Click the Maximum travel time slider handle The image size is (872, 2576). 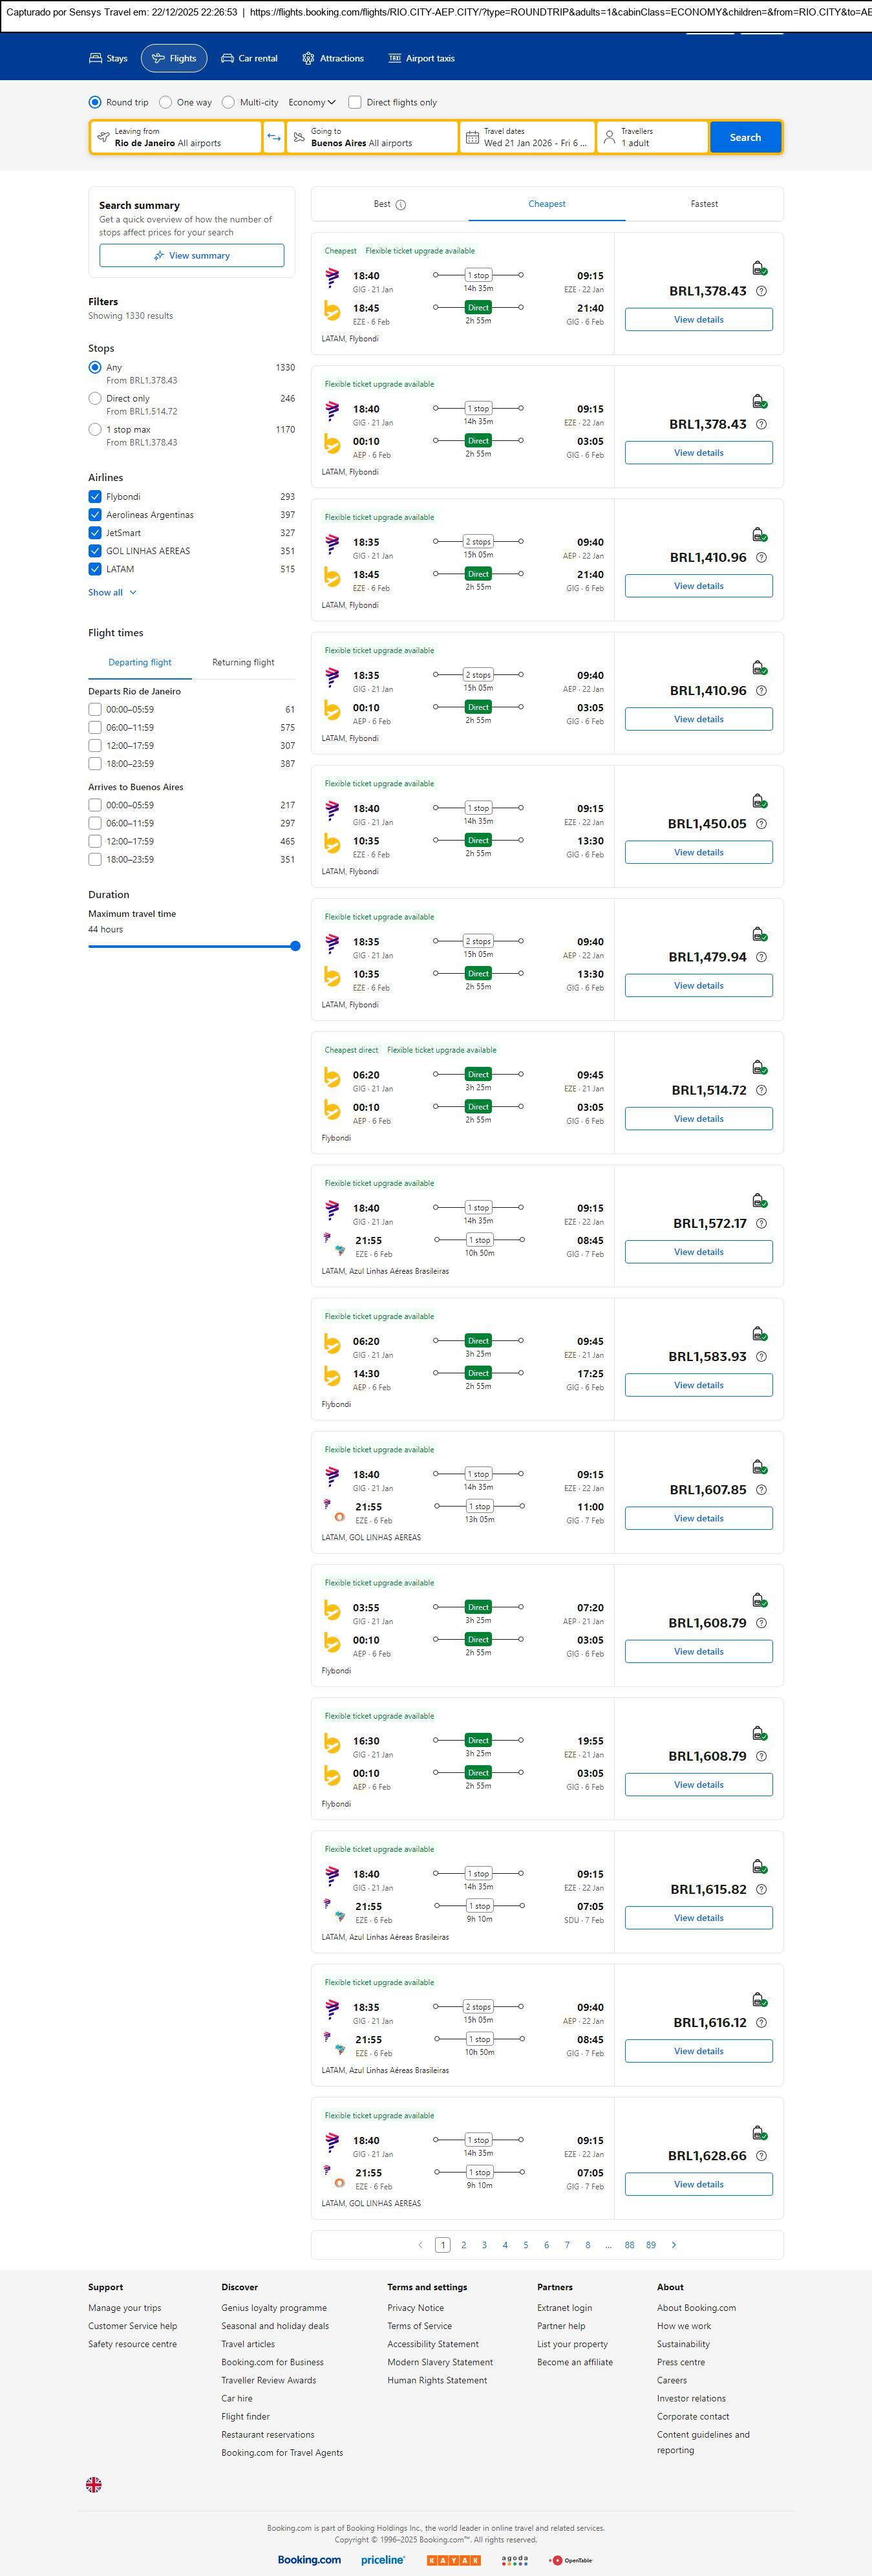click(295, 946)
